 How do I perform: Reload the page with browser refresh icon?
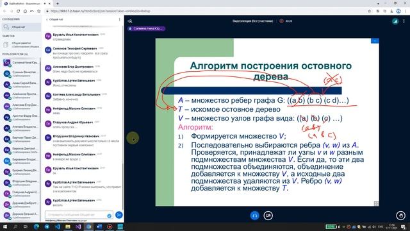coord(18,11)
